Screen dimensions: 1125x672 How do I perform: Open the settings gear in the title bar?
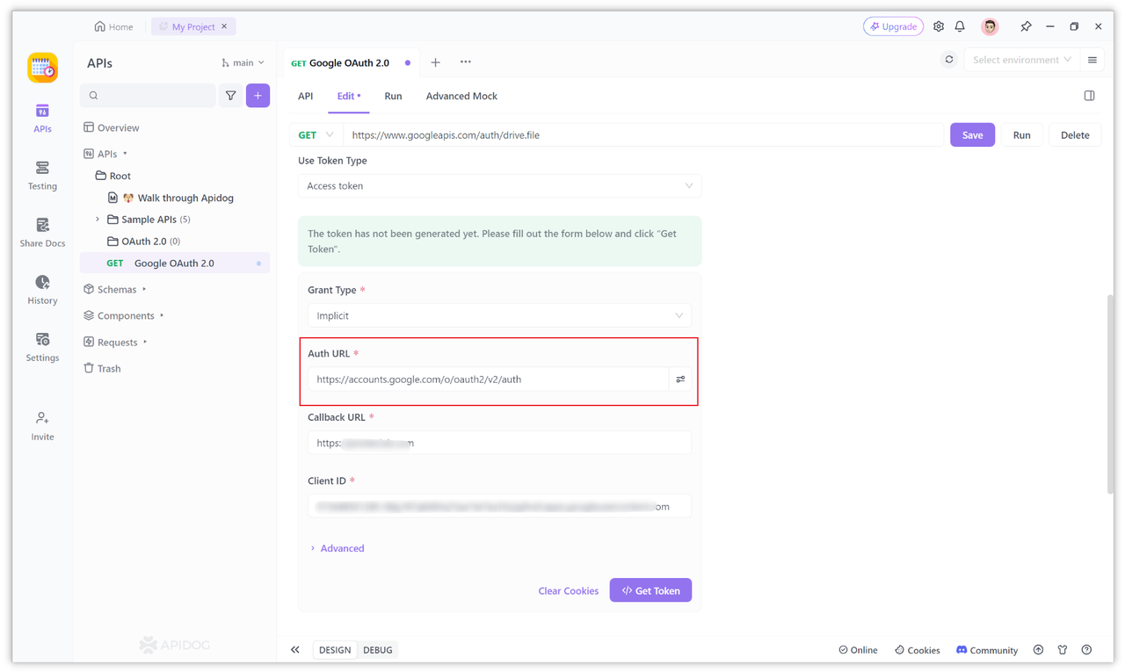[x=939, y=26]
